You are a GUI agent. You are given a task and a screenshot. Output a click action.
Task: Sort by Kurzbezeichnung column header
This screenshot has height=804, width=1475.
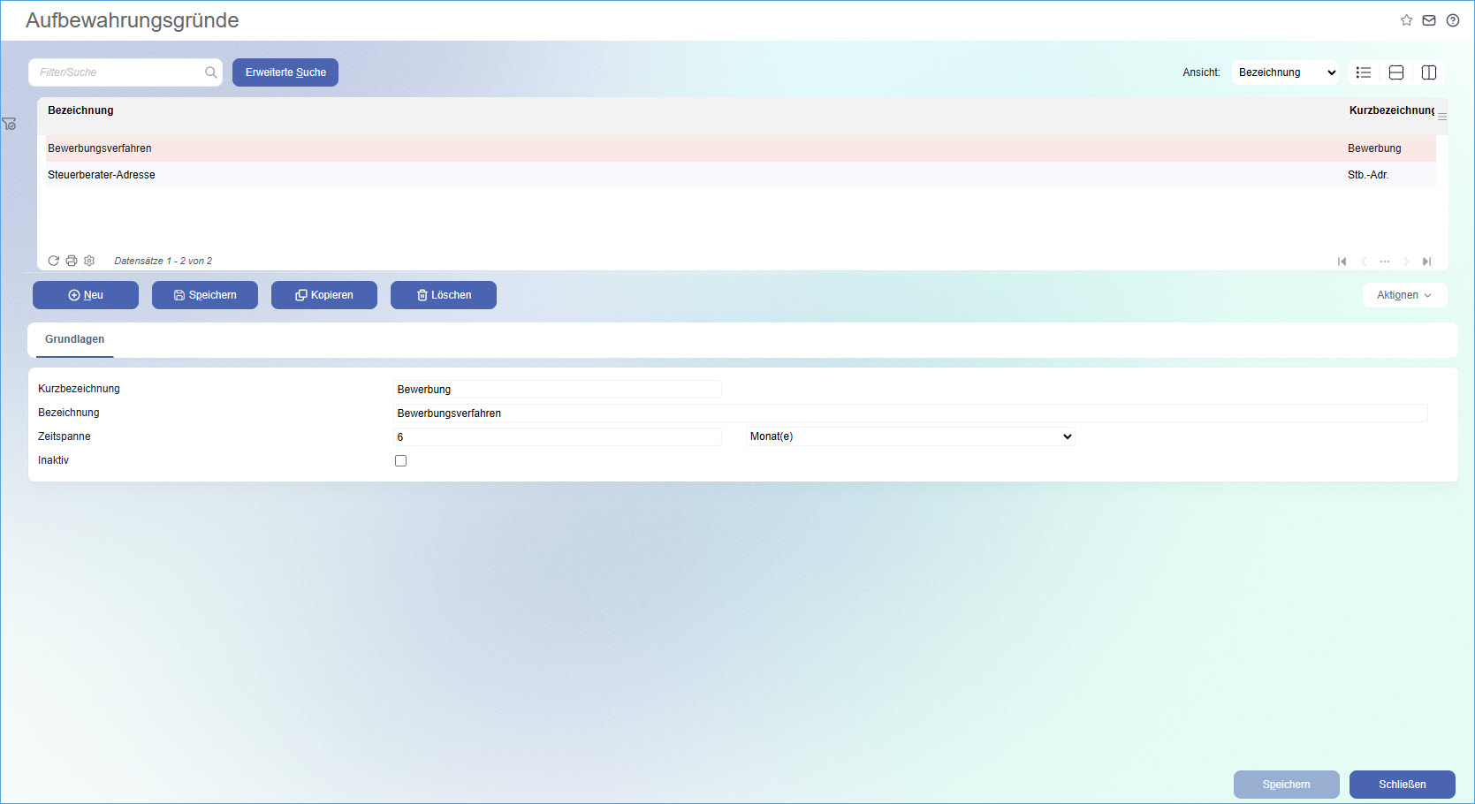(x=1392, y=110)
